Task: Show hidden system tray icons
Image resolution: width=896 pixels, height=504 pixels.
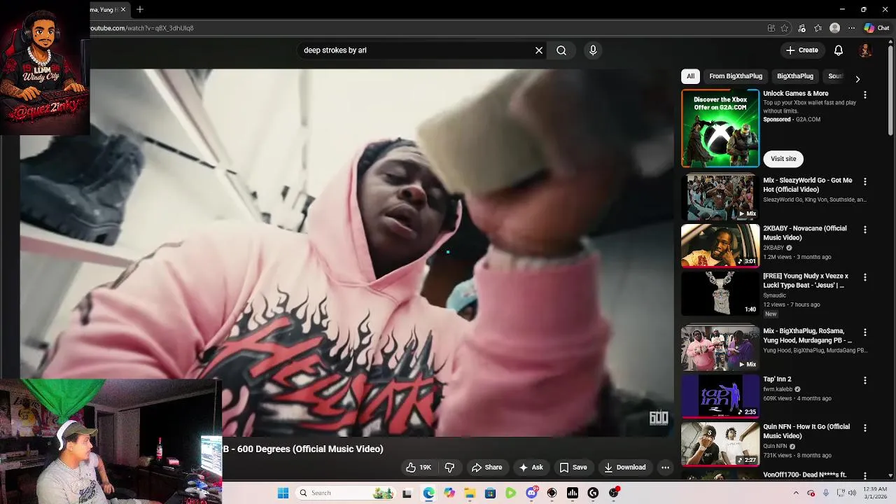Action: point(796,493)
